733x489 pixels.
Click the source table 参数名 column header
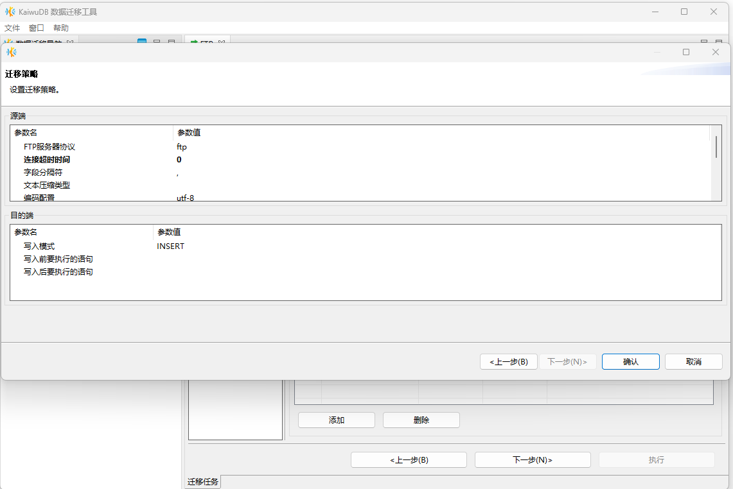26,133
